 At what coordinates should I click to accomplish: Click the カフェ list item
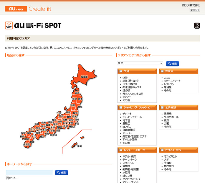point(167,78)
